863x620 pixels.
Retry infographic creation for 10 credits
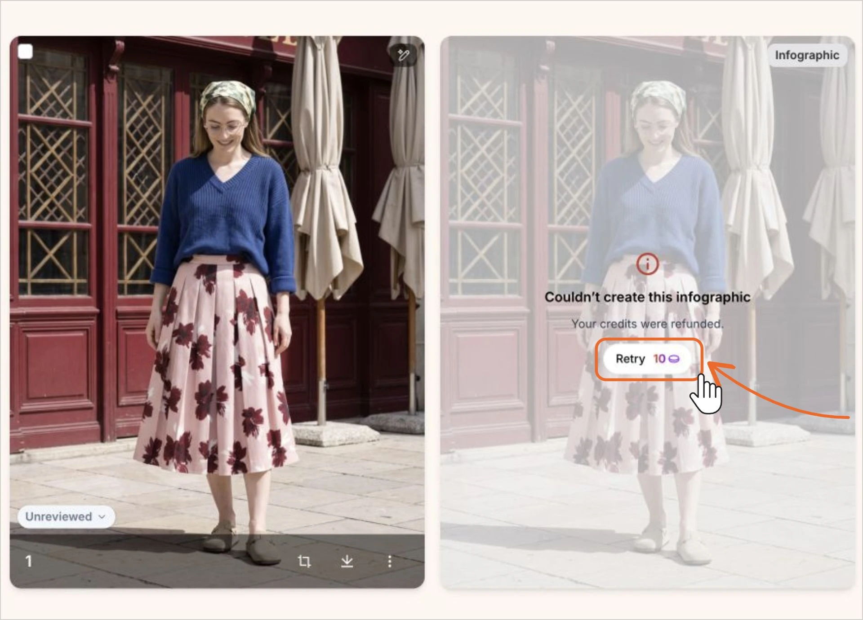coord(647,359)
